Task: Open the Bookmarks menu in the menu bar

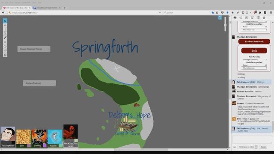Action: tap(26, 3)
